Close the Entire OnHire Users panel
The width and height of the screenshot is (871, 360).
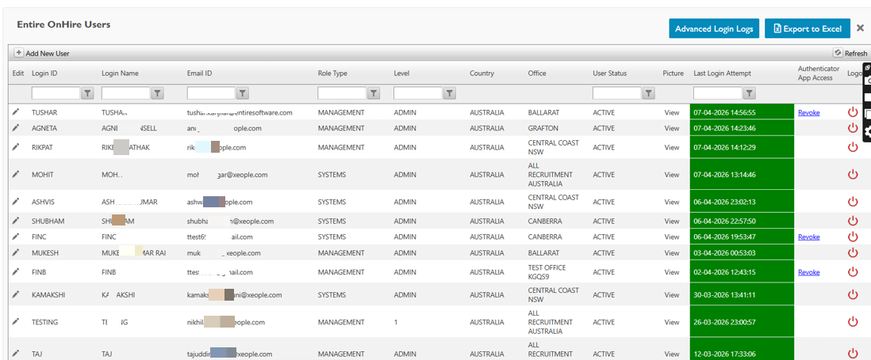(860, 28)
